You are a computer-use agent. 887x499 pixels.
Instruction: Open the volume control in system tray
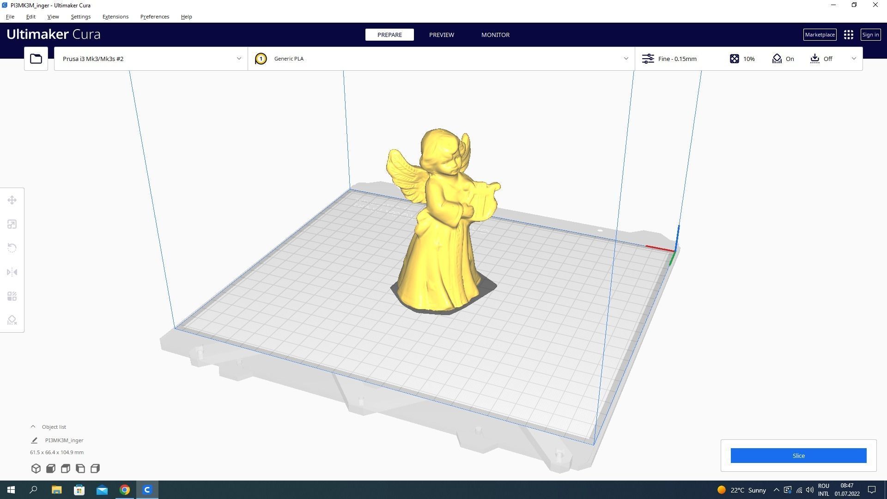810,490
